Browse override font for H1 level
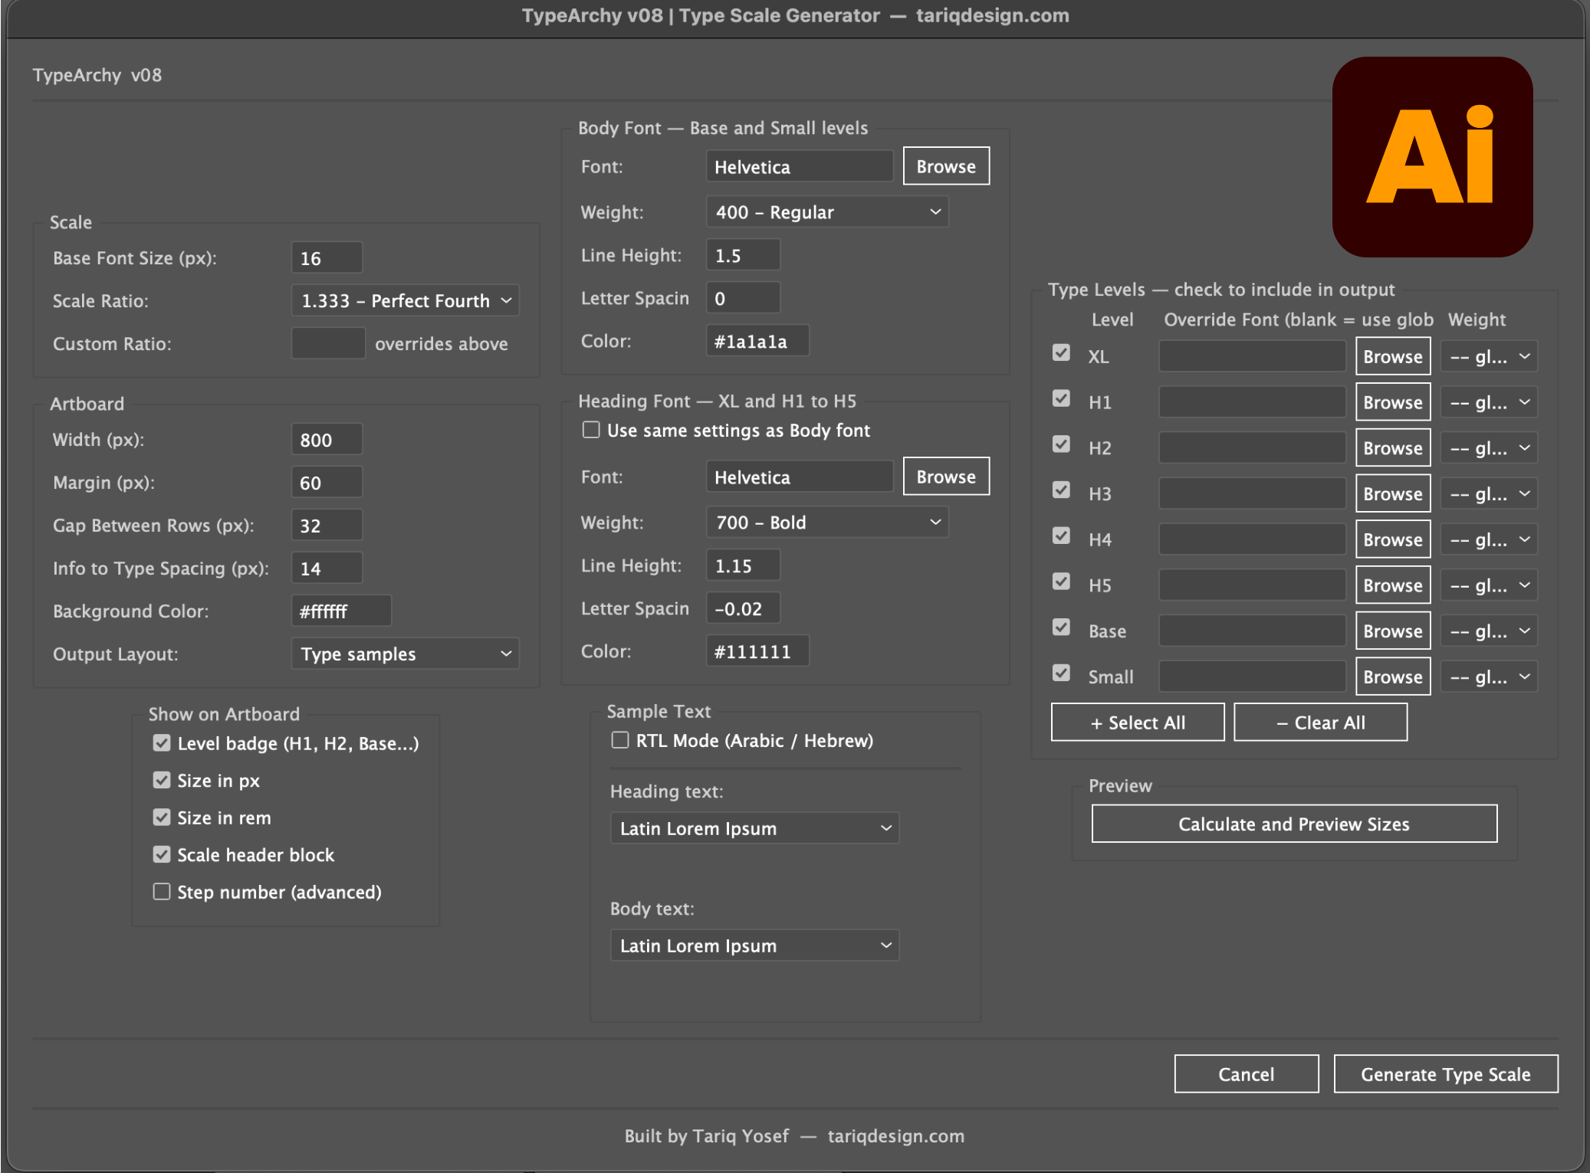 tap(1392, 402)
